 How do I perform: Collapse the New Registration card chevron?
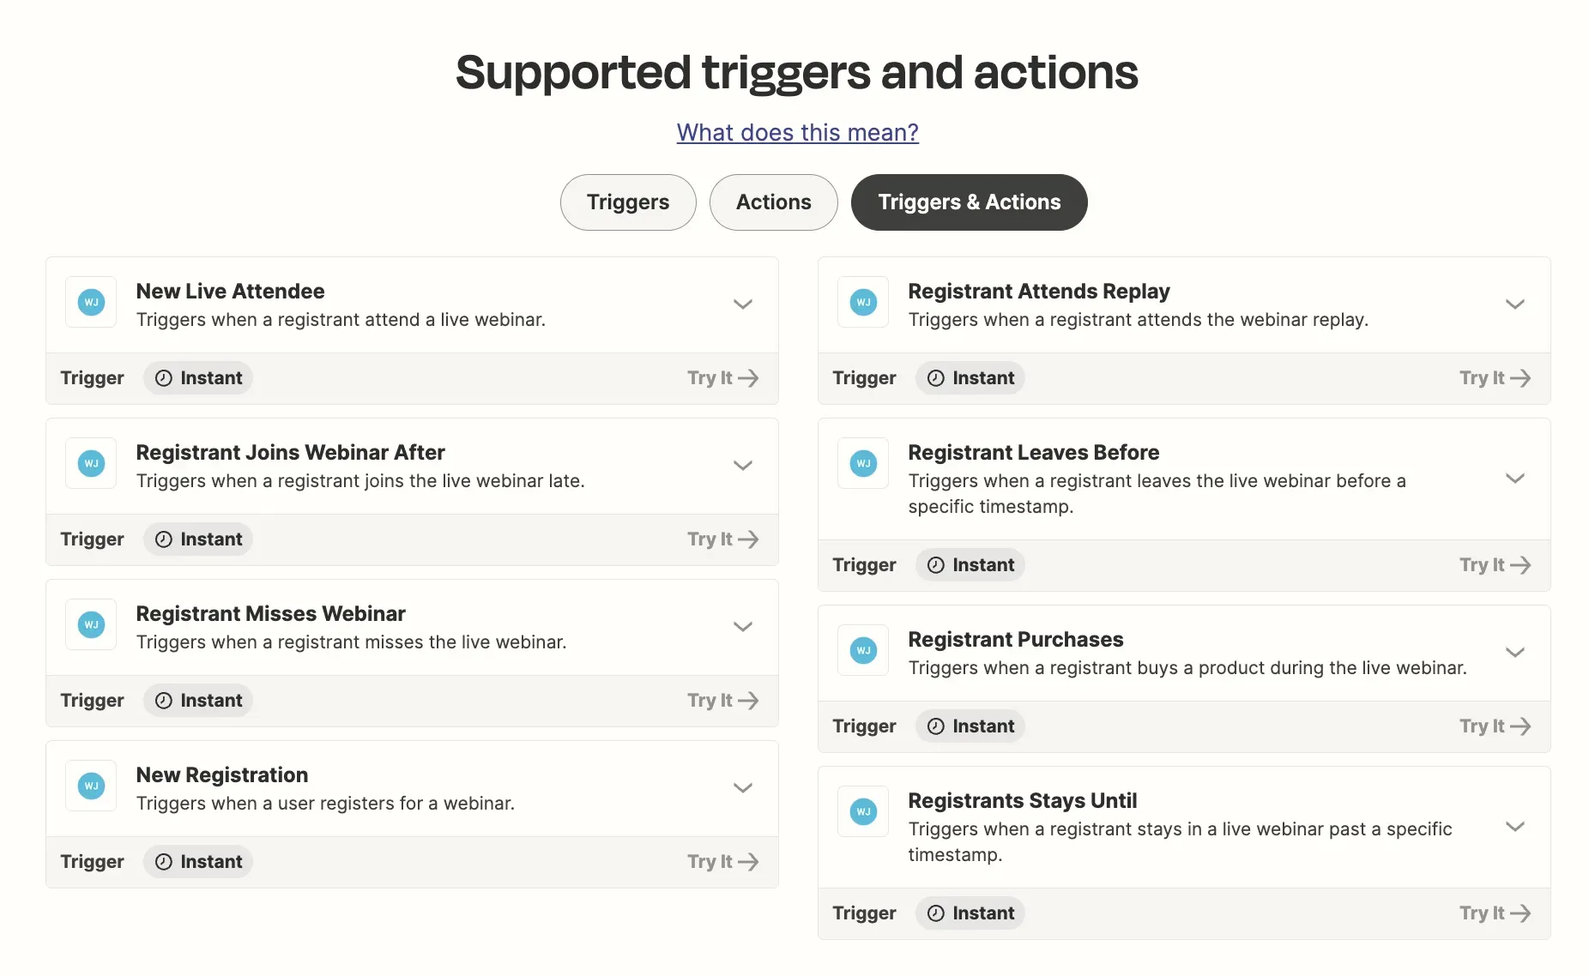click(743, 787)
